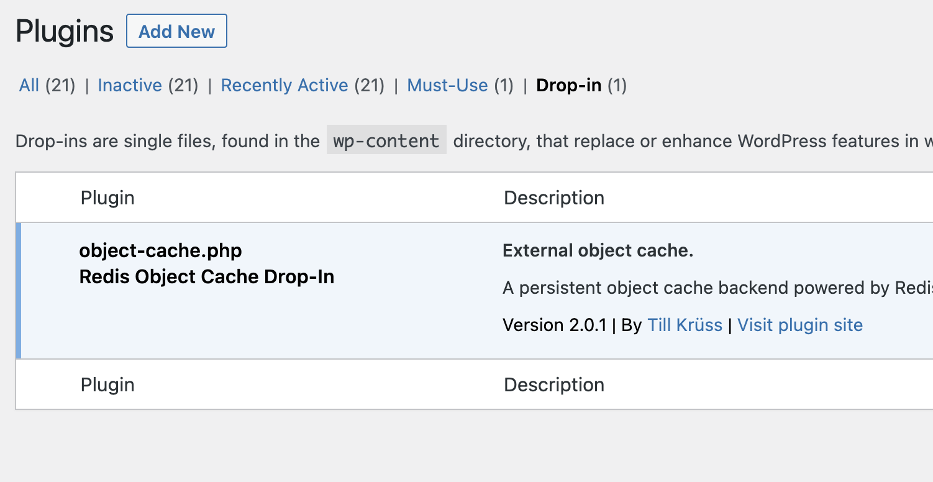Select the Drop-in filter tab
This screenshot has width=933, height=482.
pos(568,85)
